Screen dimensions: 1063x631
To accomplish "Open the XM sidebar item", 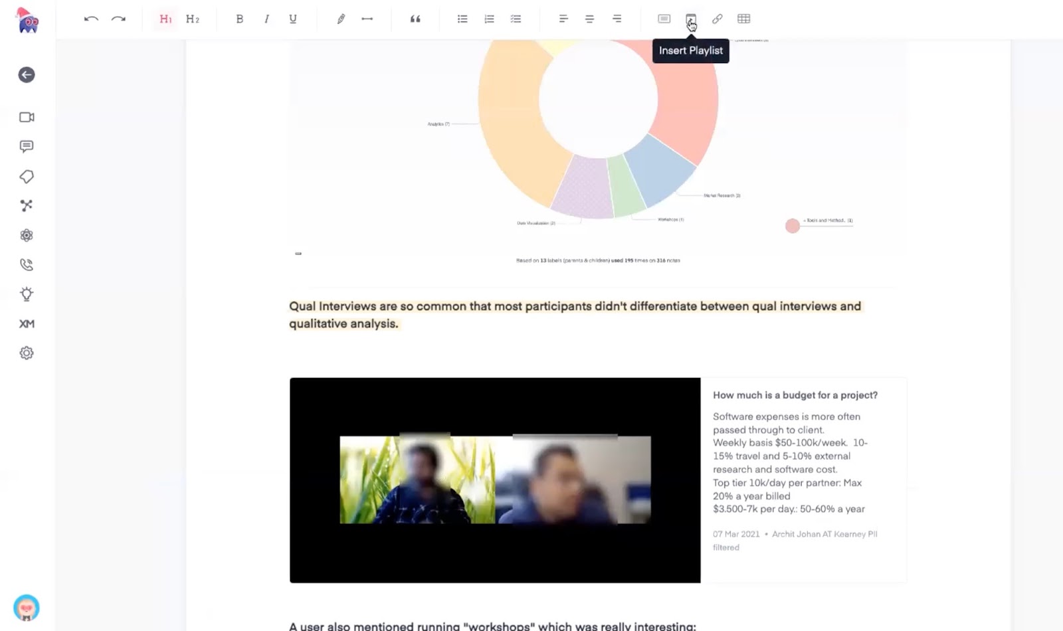I will click(27, 323).
